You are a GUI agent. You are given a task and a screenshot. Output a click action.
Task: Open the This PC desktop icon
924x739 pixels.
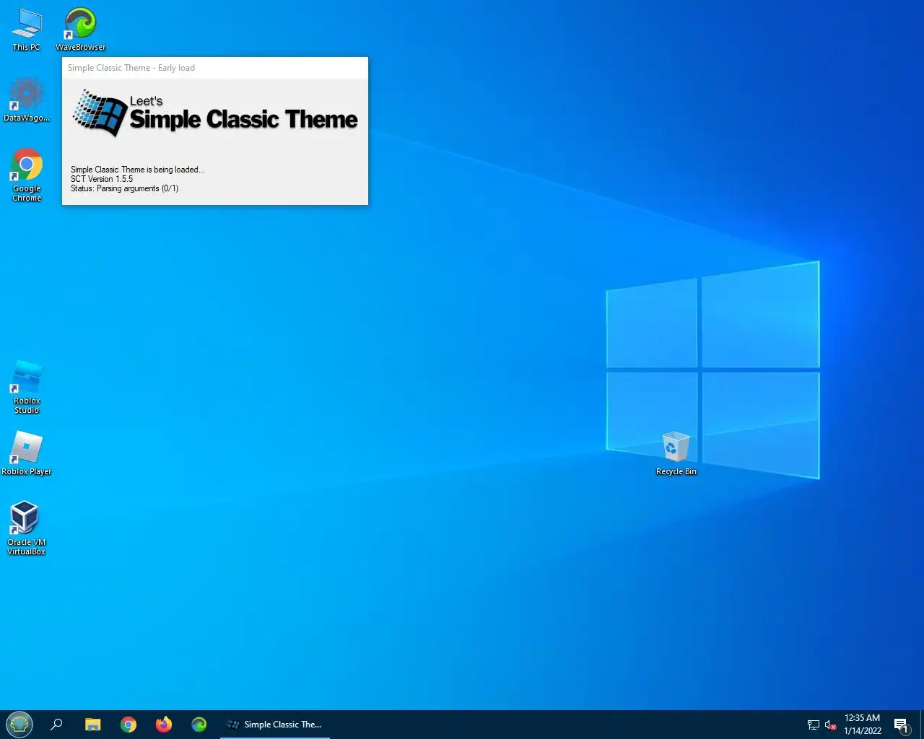[27, 30]
